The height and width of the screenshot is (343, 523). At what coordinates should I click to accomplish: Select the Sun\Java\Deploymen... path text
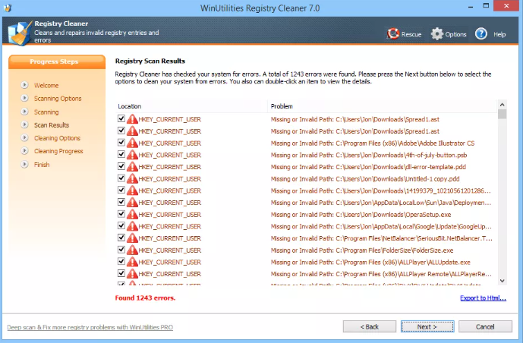[x=381, y=203]
